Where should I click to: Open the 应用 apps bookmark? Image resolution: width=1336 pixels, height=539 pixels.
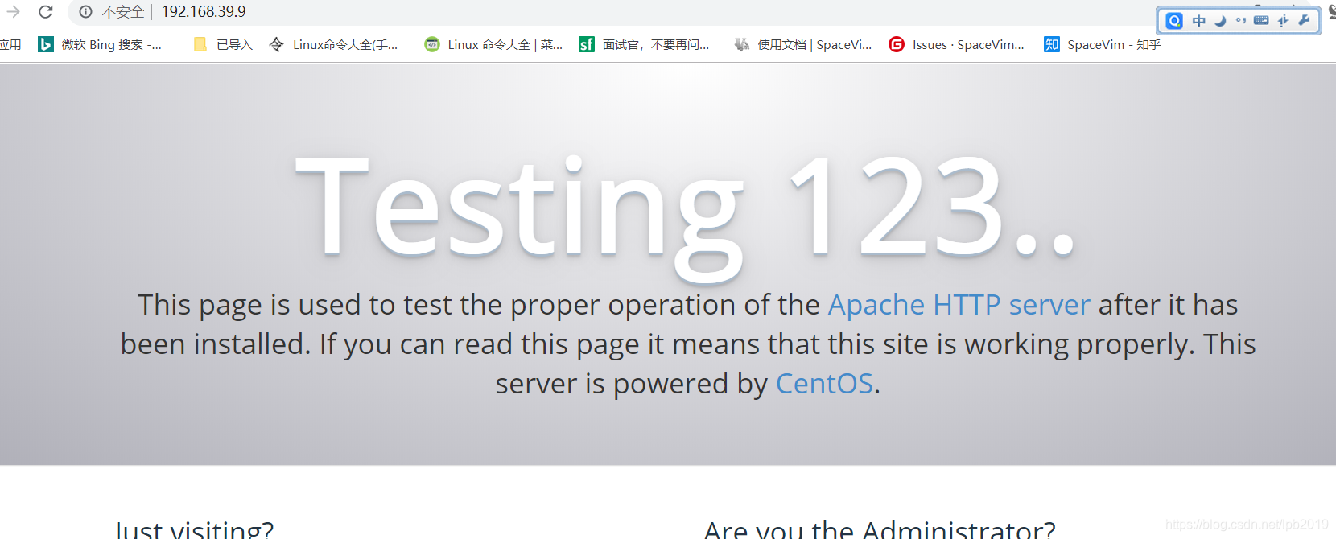(10, 44)
